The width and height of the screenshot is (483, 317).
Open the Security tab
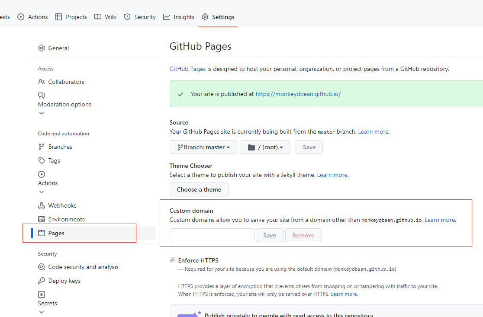click(x=139, y=17)
